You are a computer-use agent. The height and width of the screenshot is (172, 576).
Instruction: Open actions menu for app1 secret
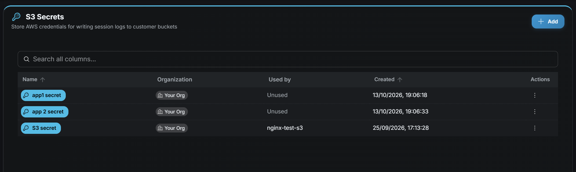(x=535, y=95)
